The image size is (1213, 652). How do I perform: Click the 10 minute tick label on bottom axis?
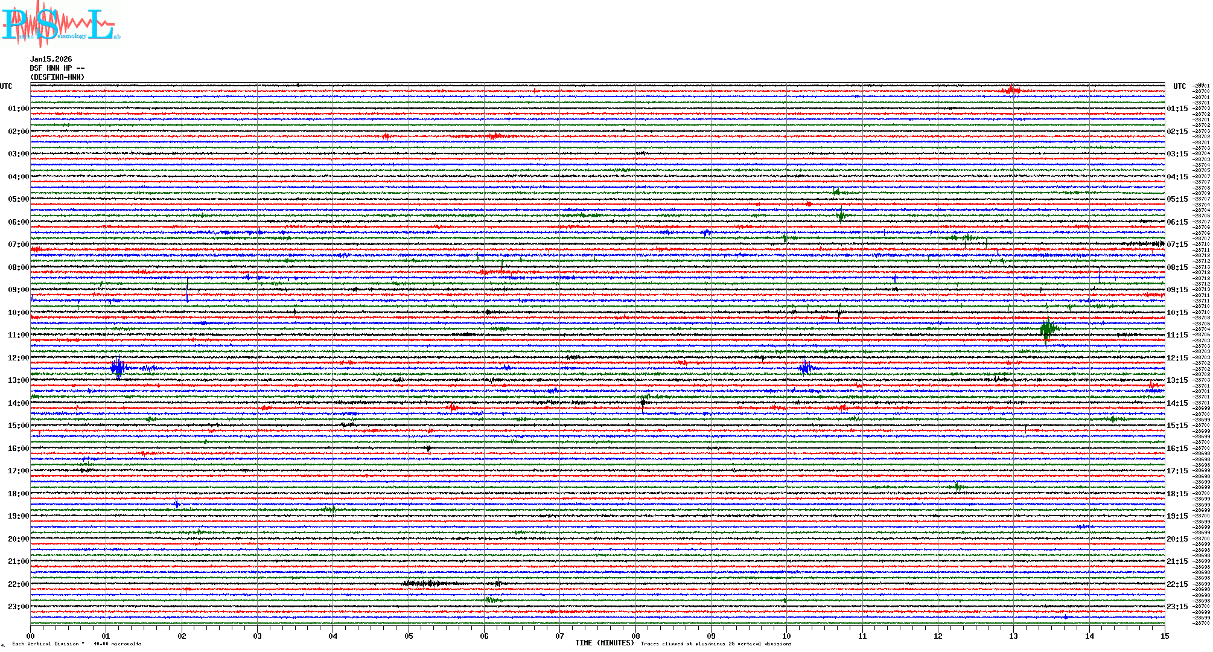tap(786, 636)
